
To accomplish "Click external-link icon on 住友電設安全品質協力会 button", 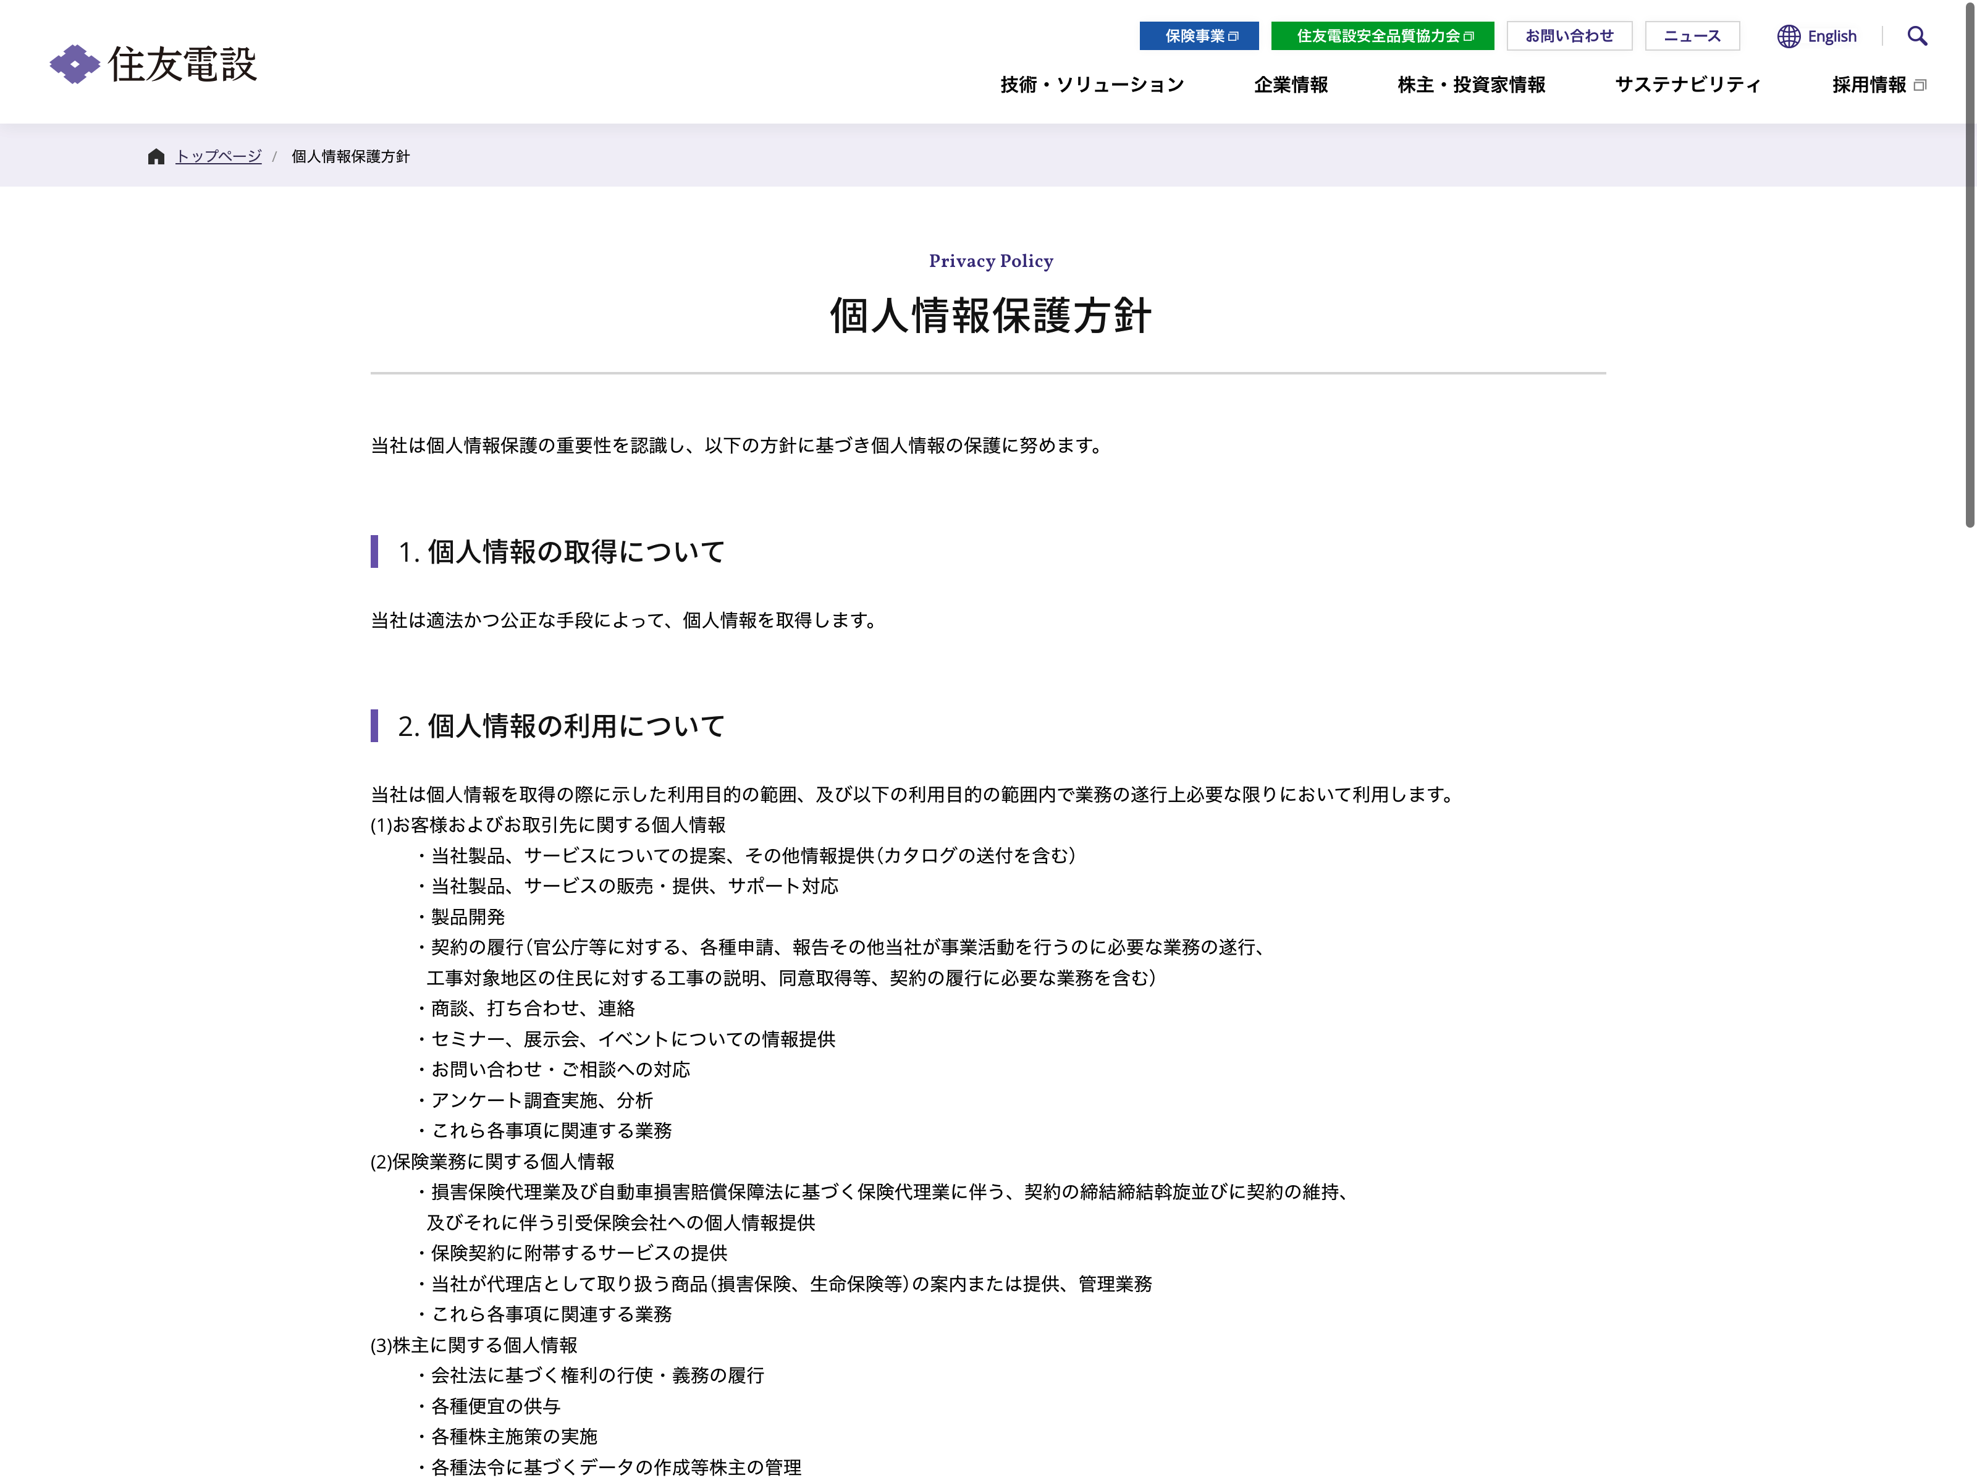I will coord(1469,36).
